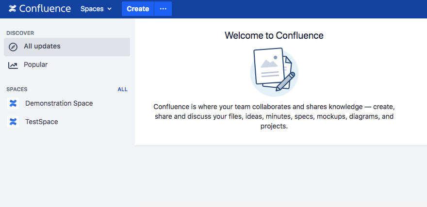Click the documents and pencil illustration
427x207 pixels.
click(x=274, y=72)
